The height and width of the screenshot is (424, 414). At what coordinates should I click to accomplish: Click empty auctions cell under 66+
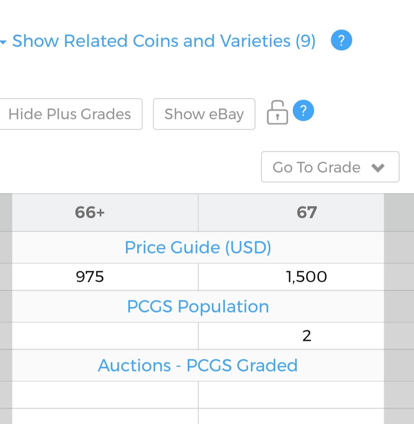point(105,395)
